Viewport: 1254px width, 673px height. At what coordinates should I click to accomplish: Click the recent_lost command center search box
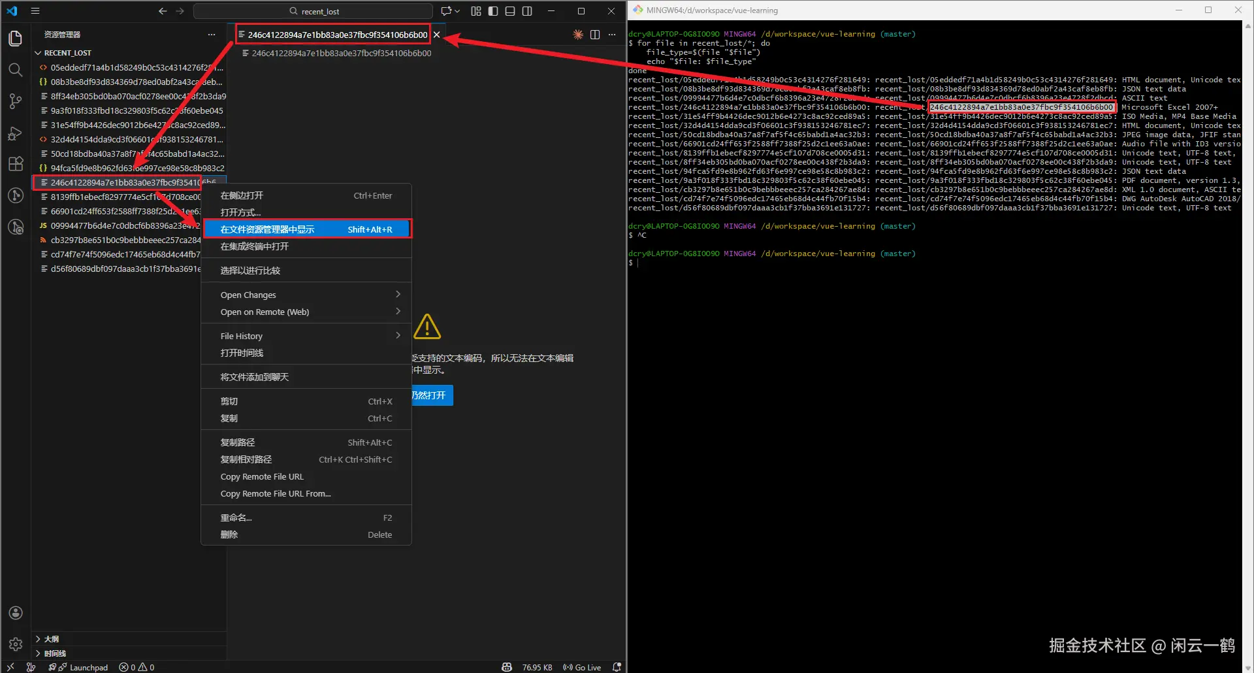pyautogui.click(x=313, y=11)
